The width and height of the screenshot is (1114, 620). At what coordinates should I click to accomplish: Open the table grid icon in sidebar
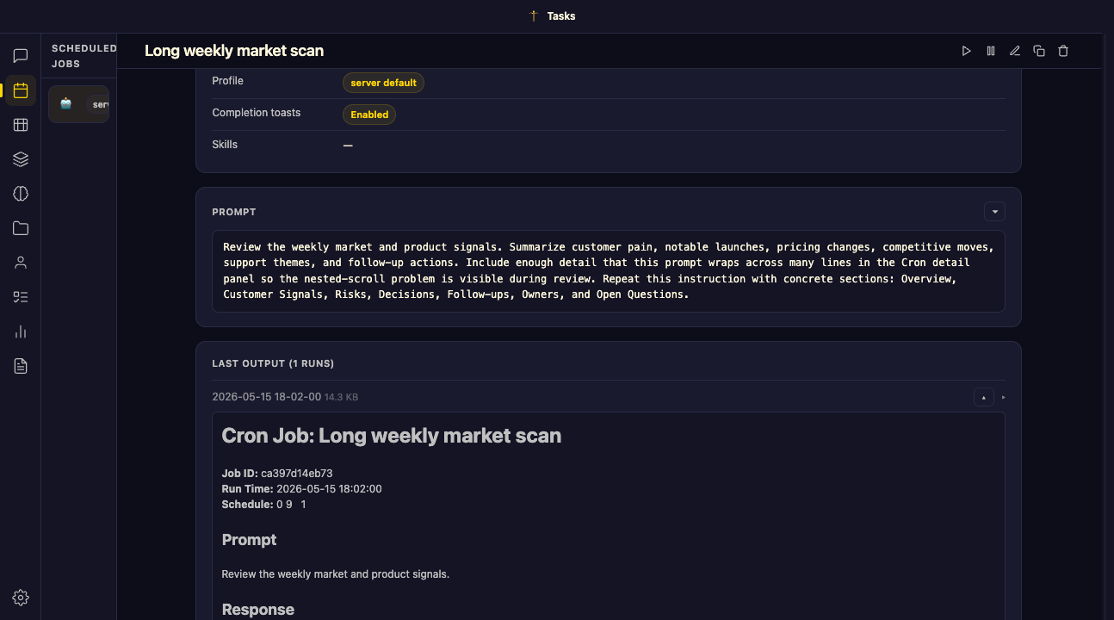point(21,125)
